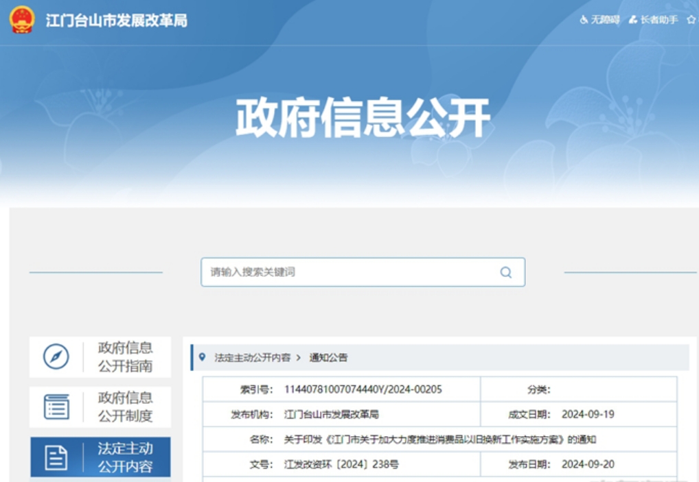Click the wheelchair accessibility icon
The width and height of the screenshot is (699, 482).
tap(584, 20)
